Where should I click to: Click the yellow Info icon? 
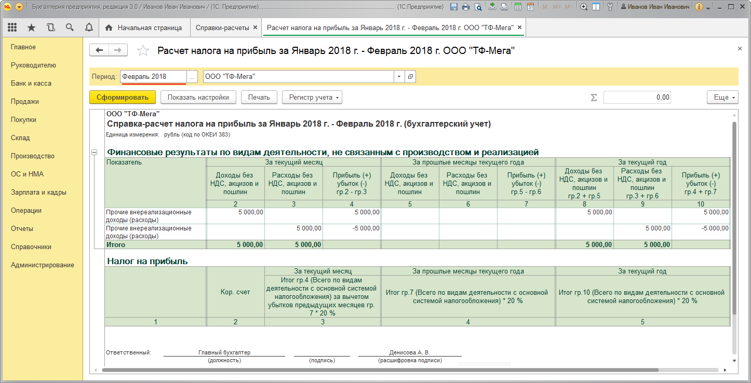[x=699, y=7]
